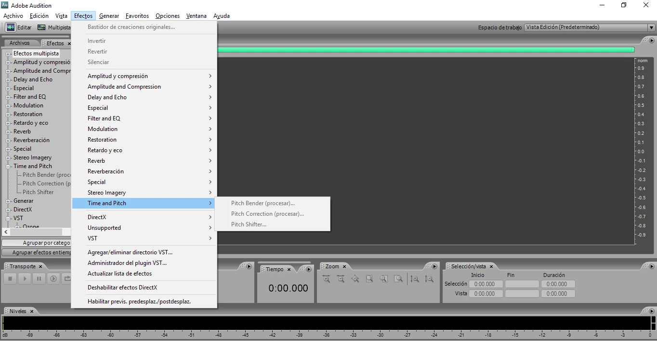Close the Efectos tab
Viewport: 657px width, 341px height.
pos(69,43)
